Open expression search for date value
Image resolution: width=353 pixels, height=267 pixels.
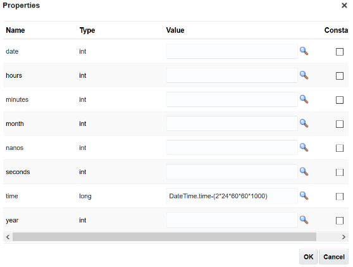pyautogui.click(x=304, y=51)
